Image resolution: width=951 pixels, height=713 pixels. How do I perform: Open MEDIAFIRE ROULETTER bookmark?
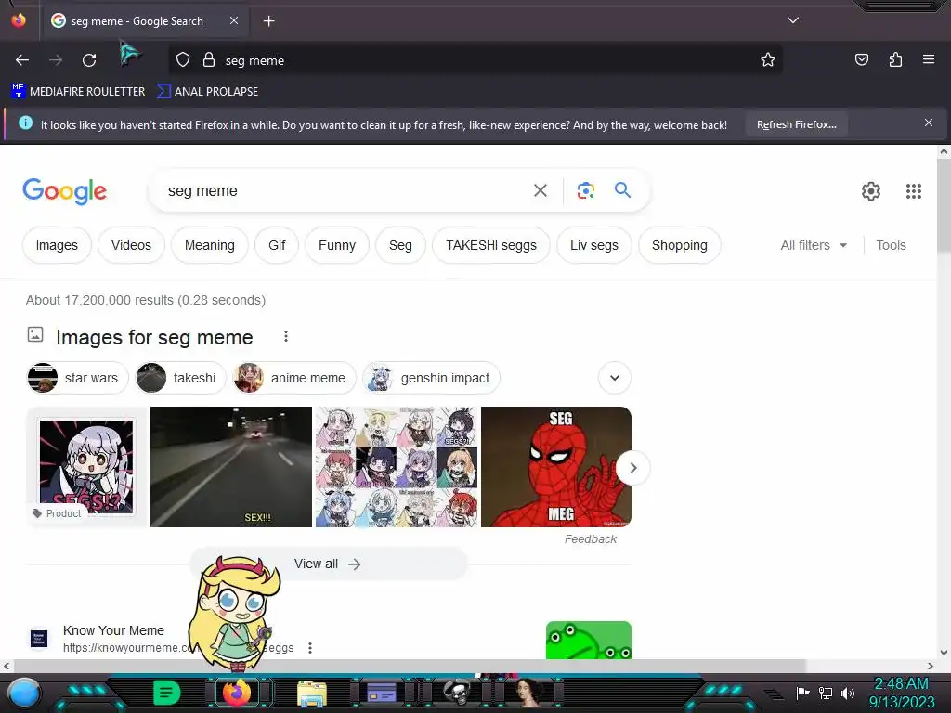78,92
